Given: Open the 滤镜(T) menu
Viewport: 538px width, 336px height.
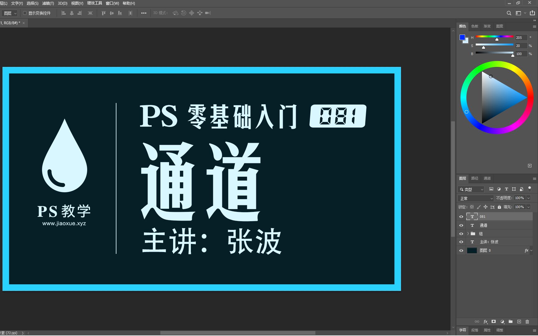Looking at the screenshot, I should point(48,3).
